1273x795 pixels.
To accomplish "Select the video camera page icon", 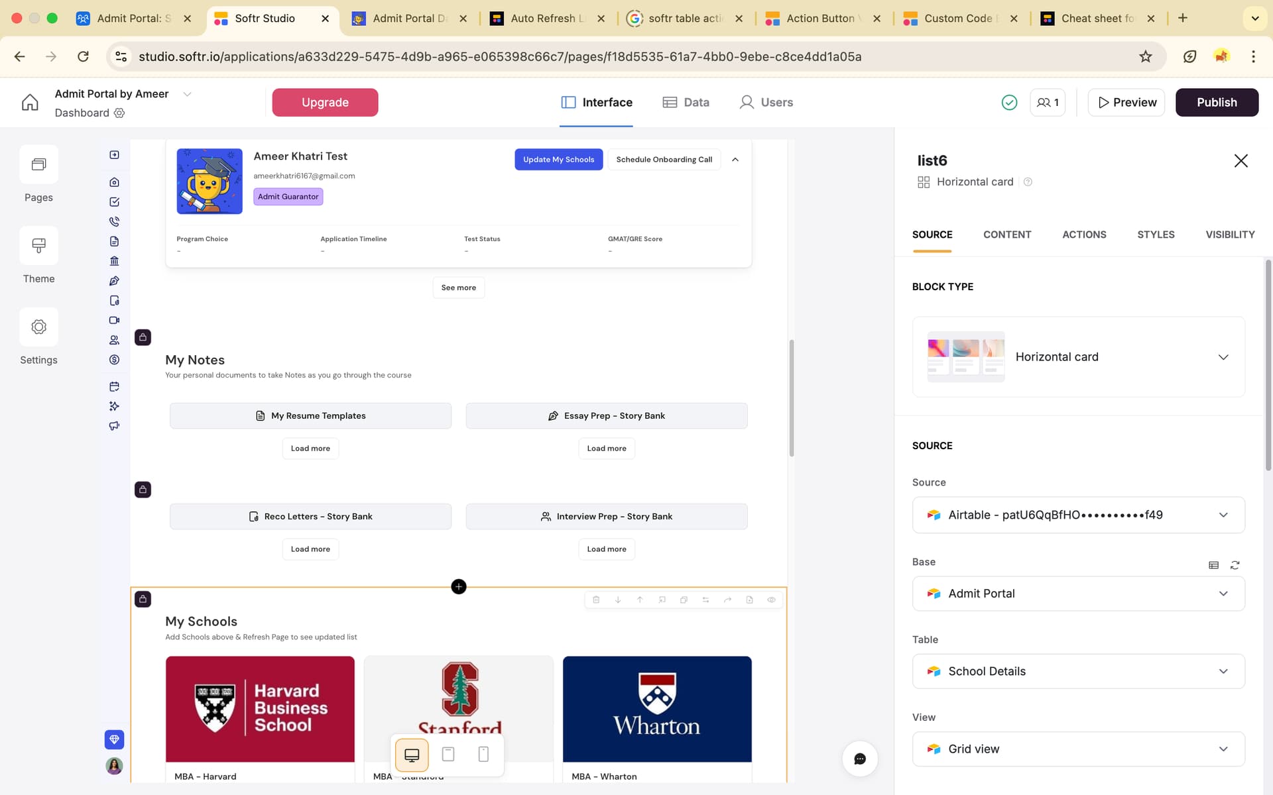I will pyautogui.click(x=114, y=320).
